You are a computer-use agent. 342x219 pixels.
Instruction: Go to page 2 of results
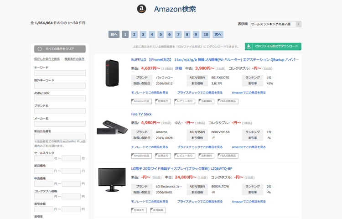click(x=134, y=35)
